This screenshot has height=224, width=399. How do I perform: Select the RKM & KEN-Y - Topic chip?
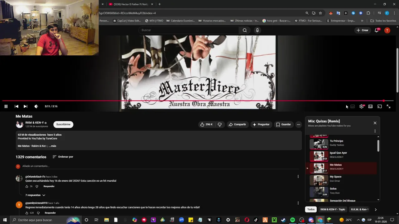333,209
